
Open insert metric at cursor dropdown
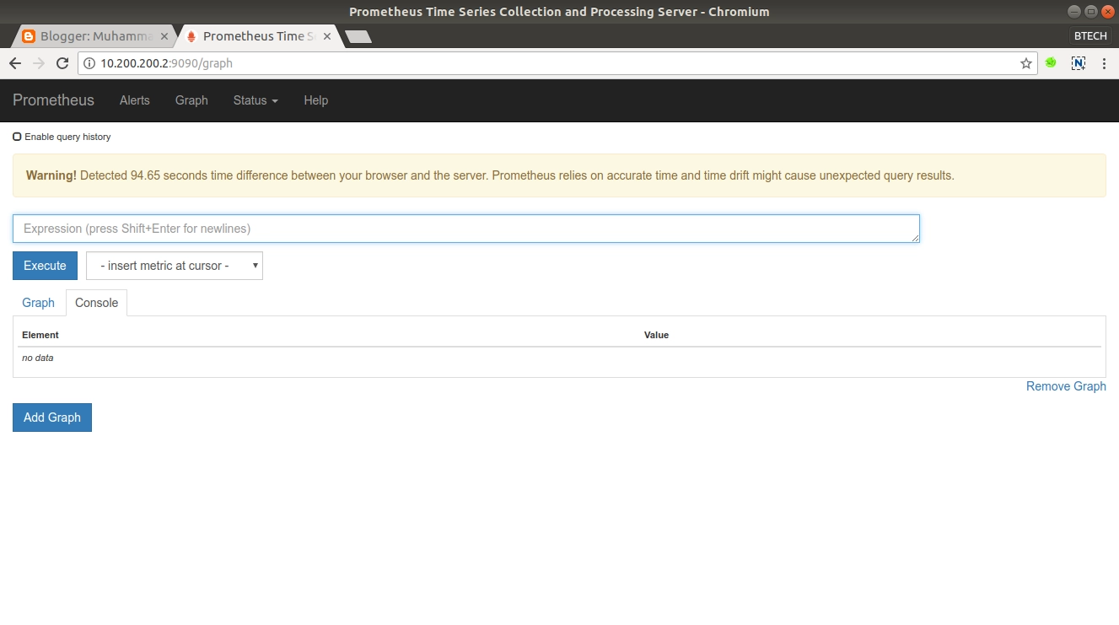tap(175, 266)
